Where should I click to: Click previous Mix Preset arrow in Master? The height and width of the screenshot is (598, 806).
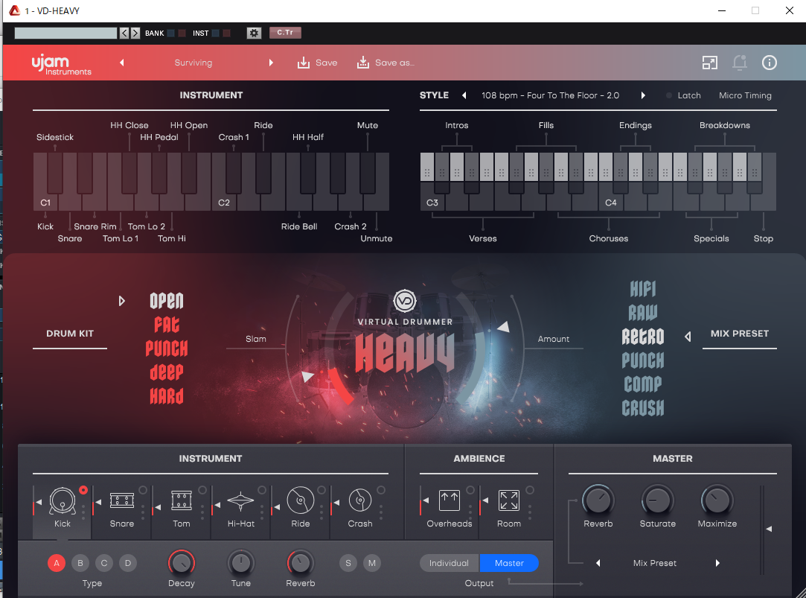click(598, 563)
